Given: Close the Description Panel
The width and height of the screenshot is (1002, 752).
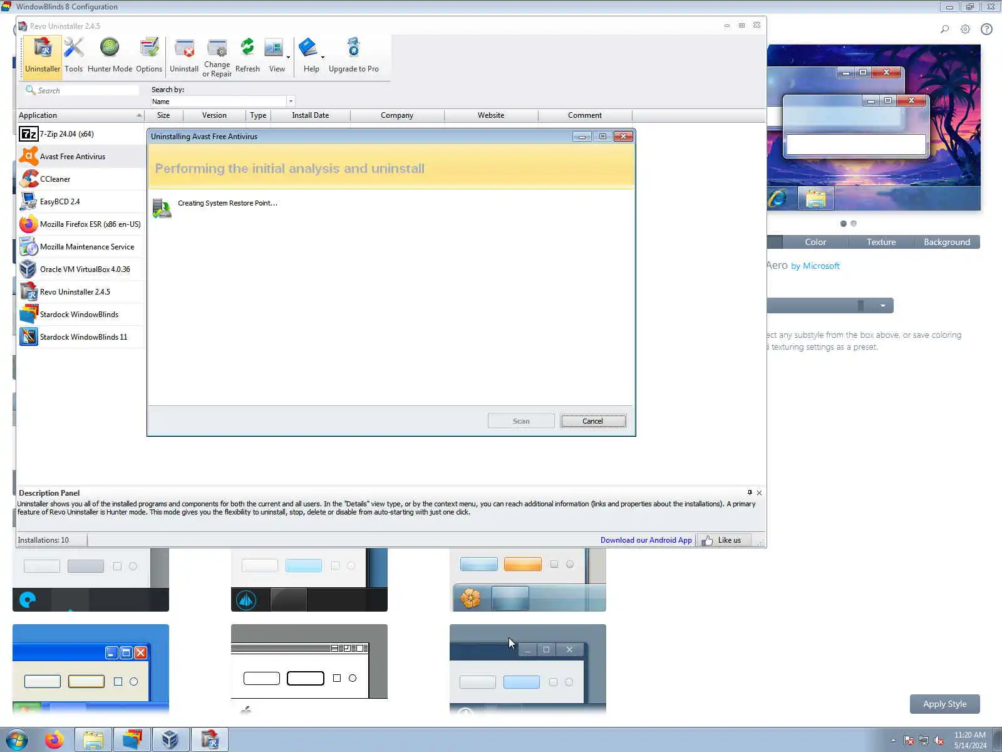Looking at the screenshot, I should (x=759, y=493).
